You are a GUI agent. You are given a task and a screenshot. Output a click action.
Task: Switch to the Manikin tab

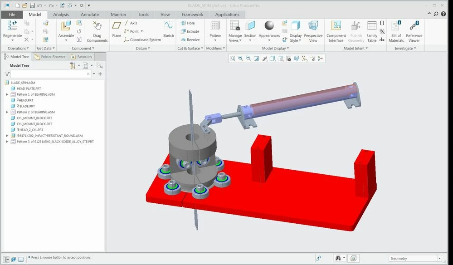(118, 15)
